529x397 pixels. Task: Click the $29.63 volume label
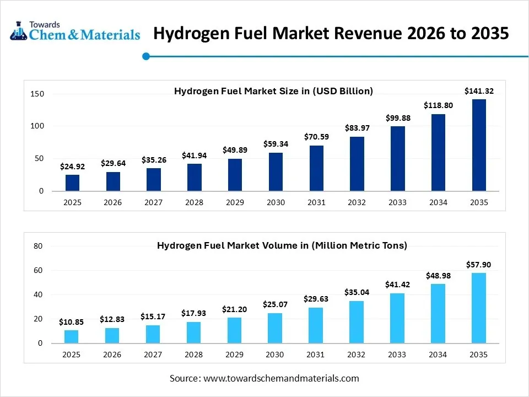click(x=316, y=299)
